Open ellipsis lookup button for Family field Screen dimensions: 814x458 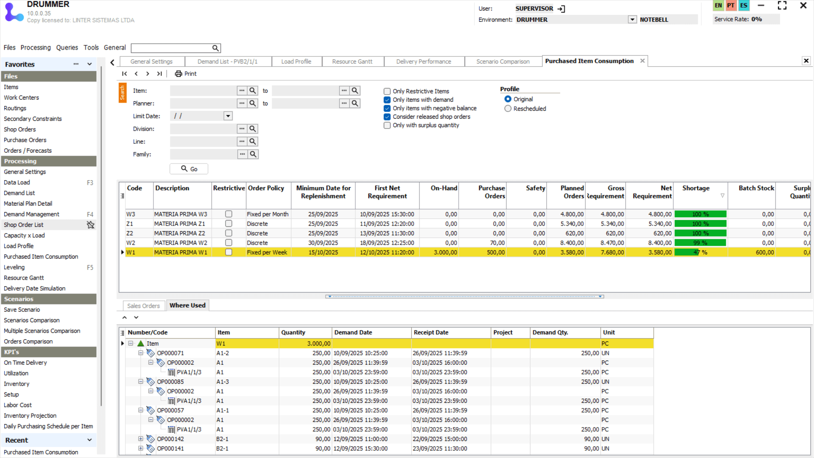242,154
